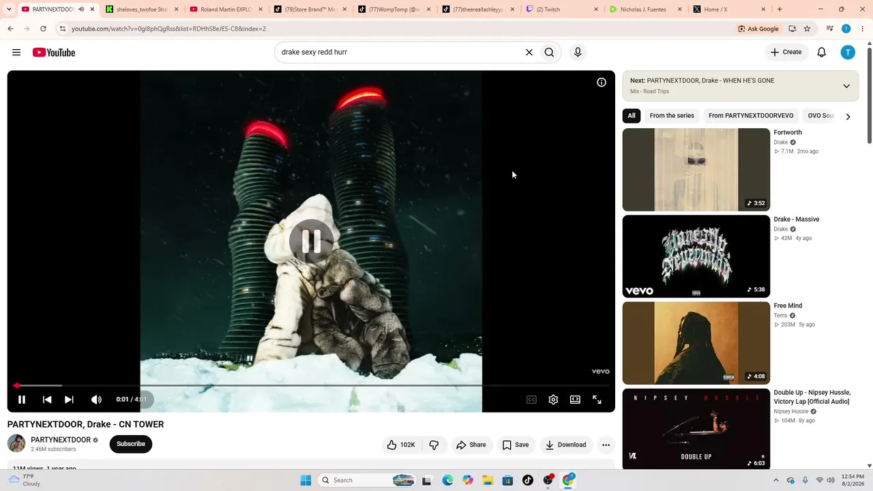This screenshot has height=491, width=873.
Task: Open browser media controls icon
Action: 829,29
